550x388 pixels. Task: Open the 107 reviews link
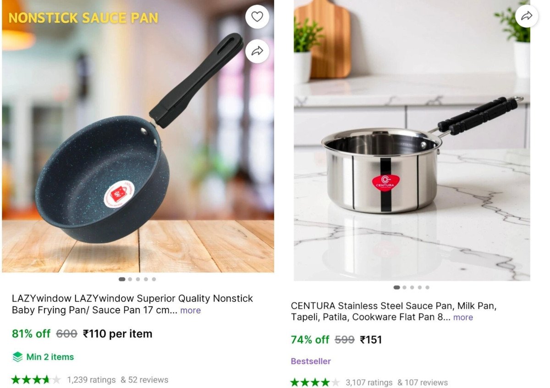tap(423, 383)
